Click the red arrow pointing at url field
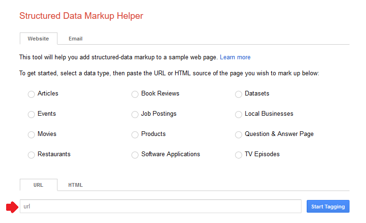Image resolution: width=366 pixels, height=223 pixels. (x=12, y=207)
